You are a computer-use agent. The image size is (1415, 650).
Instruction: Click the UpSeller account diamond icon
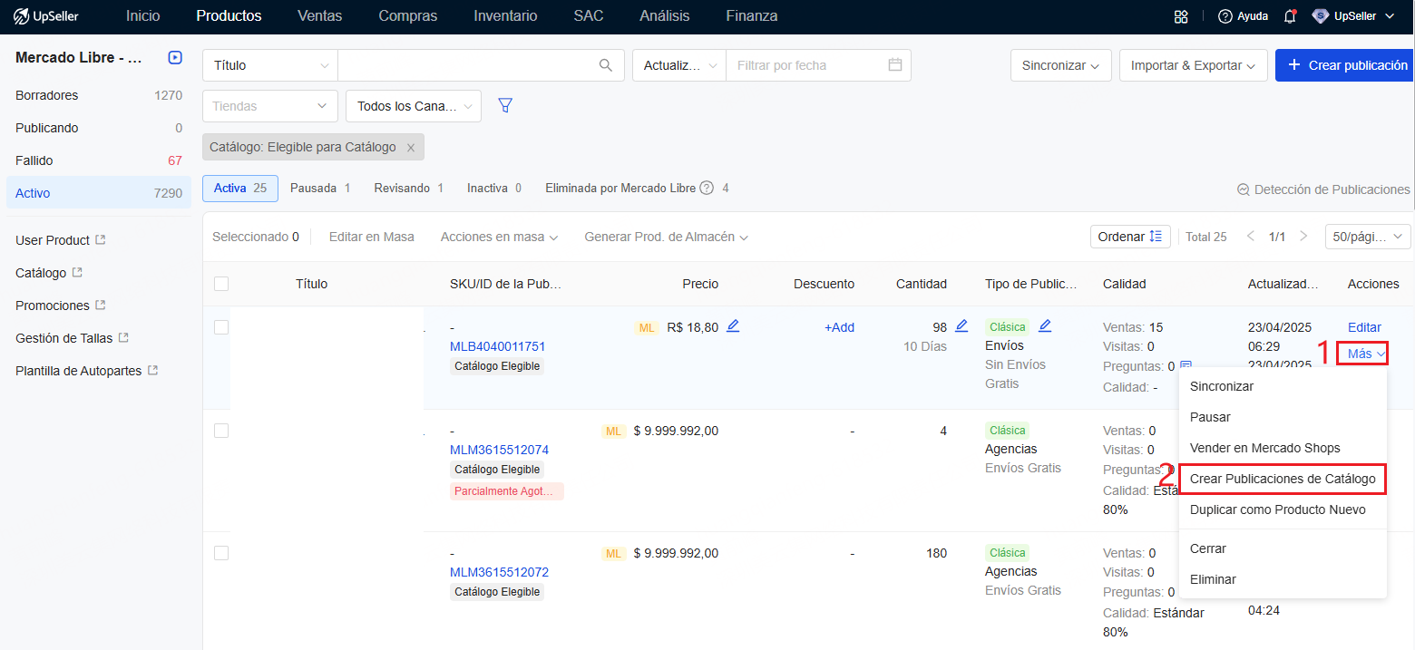[x=1321, y=16]
